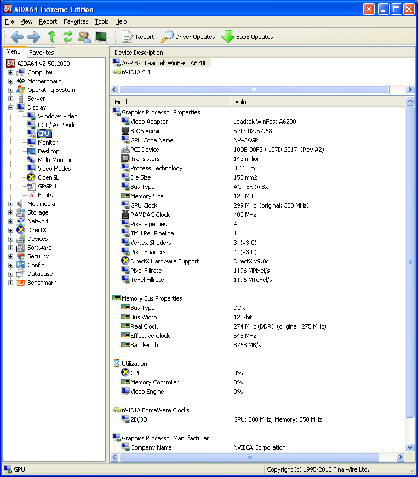Open the View menu
This screenshot has height=477, width=418.
pyautogui.click(x=26, y=21)
